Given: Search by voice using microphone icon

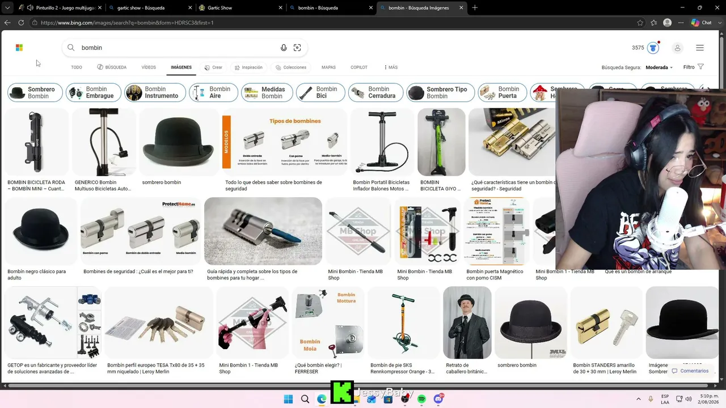Looking at the screenshot, I should pos(284,48).
